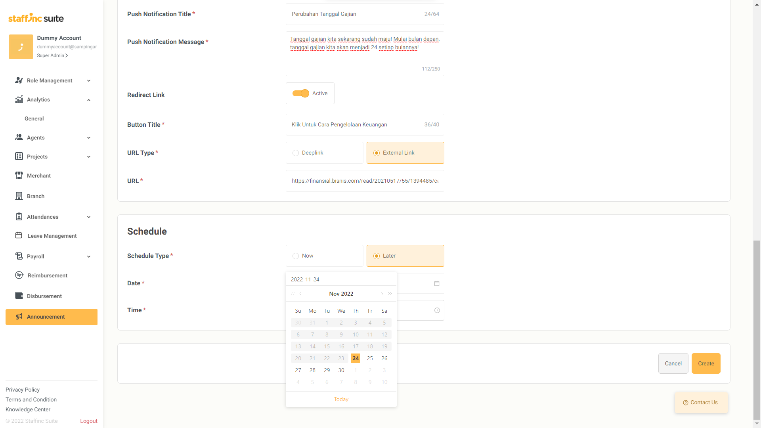Screen dimensions: 761x428
Task: Open General under Analytics
Action: click(x=34, y=118)
